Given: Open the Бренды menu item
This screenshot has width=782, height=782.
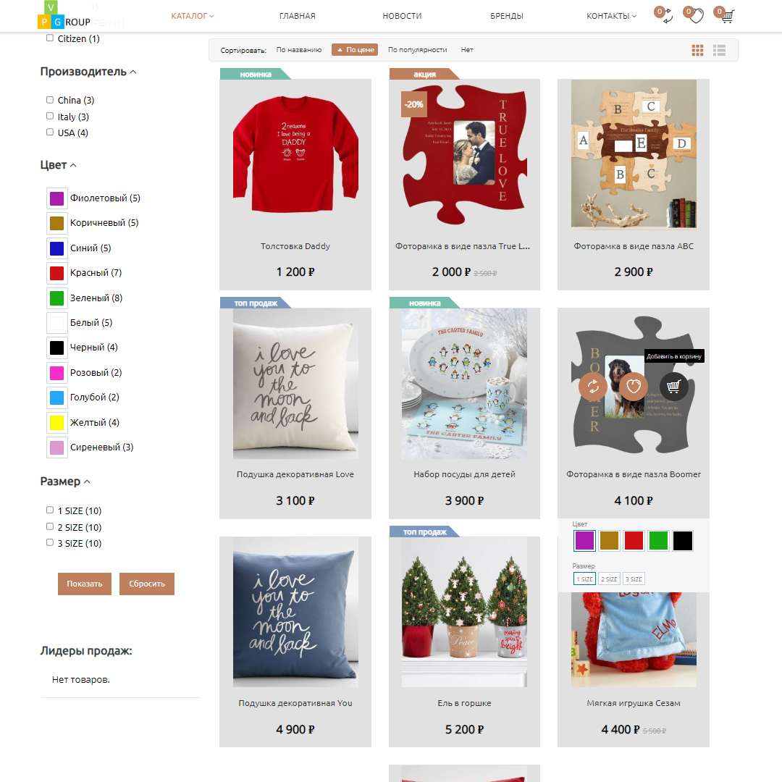Looking at the screenshot, I should point(507,16).
